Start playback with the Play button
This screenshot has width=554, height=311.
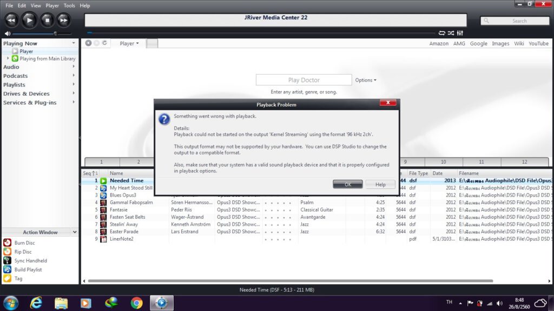pos(29,20)
